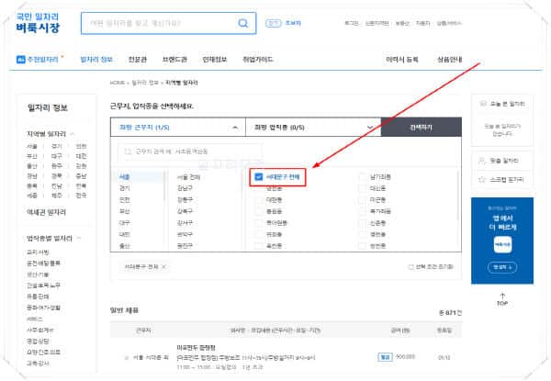Click the magnifier search icon in top search box
This screenshot has height=381, width=551.
tap(242, 23)
